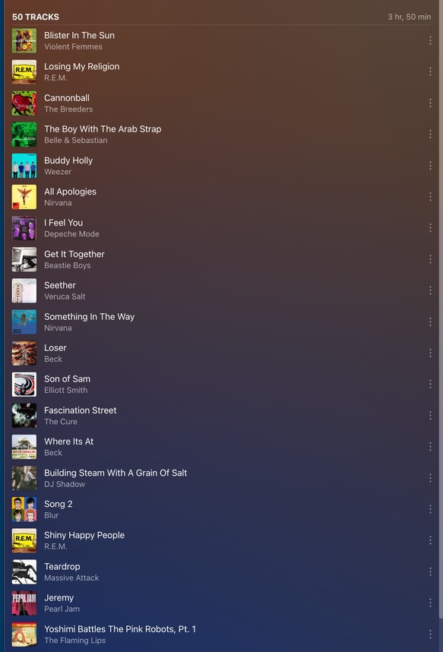Select the Violent Femmes album artwork
Viewport: 443px width, 652px height.
(x=24, y=41)
